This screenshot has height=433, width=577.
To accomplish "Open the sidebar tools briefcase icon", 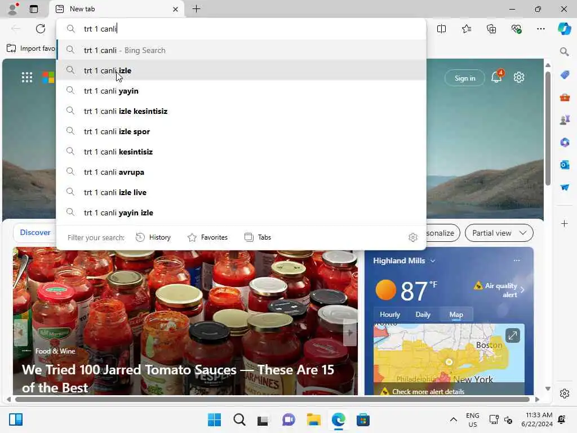I will click(565, 98).
